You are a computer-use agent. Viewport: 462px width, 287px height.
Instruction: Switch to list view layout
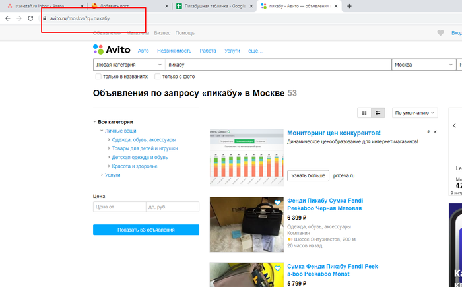tap(378, 113)
